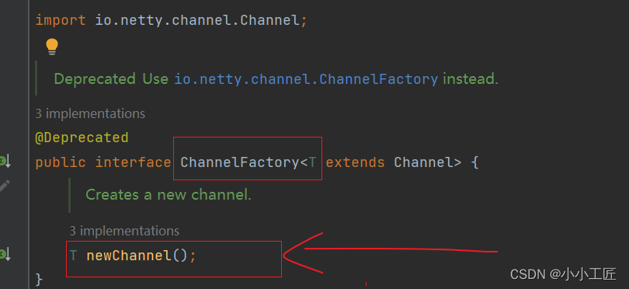629x289 pixels.
Task: Click the pencil edit icon in the gutter
Action: 4,186
